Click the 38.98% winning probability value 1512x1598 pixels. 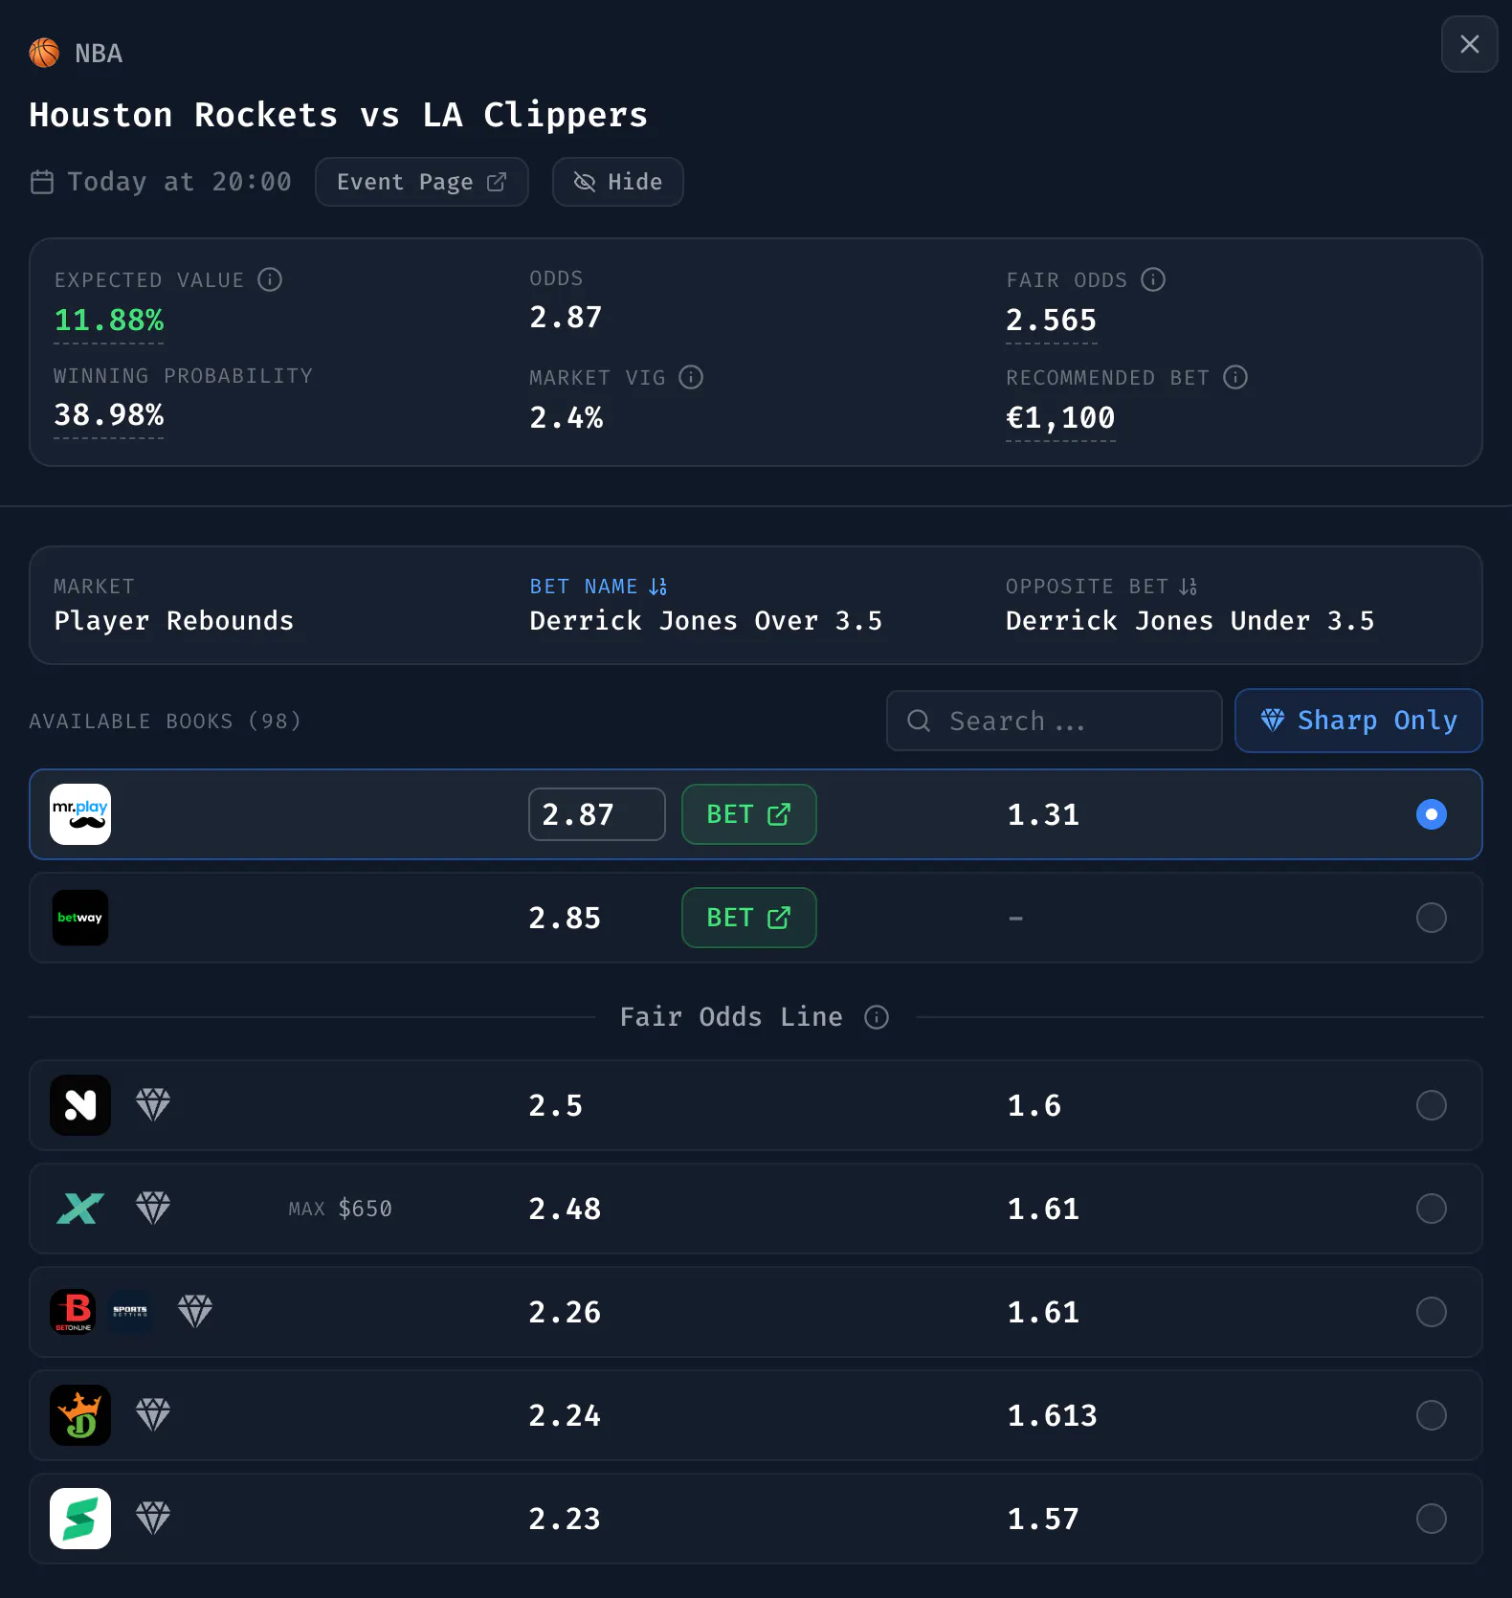109,415
